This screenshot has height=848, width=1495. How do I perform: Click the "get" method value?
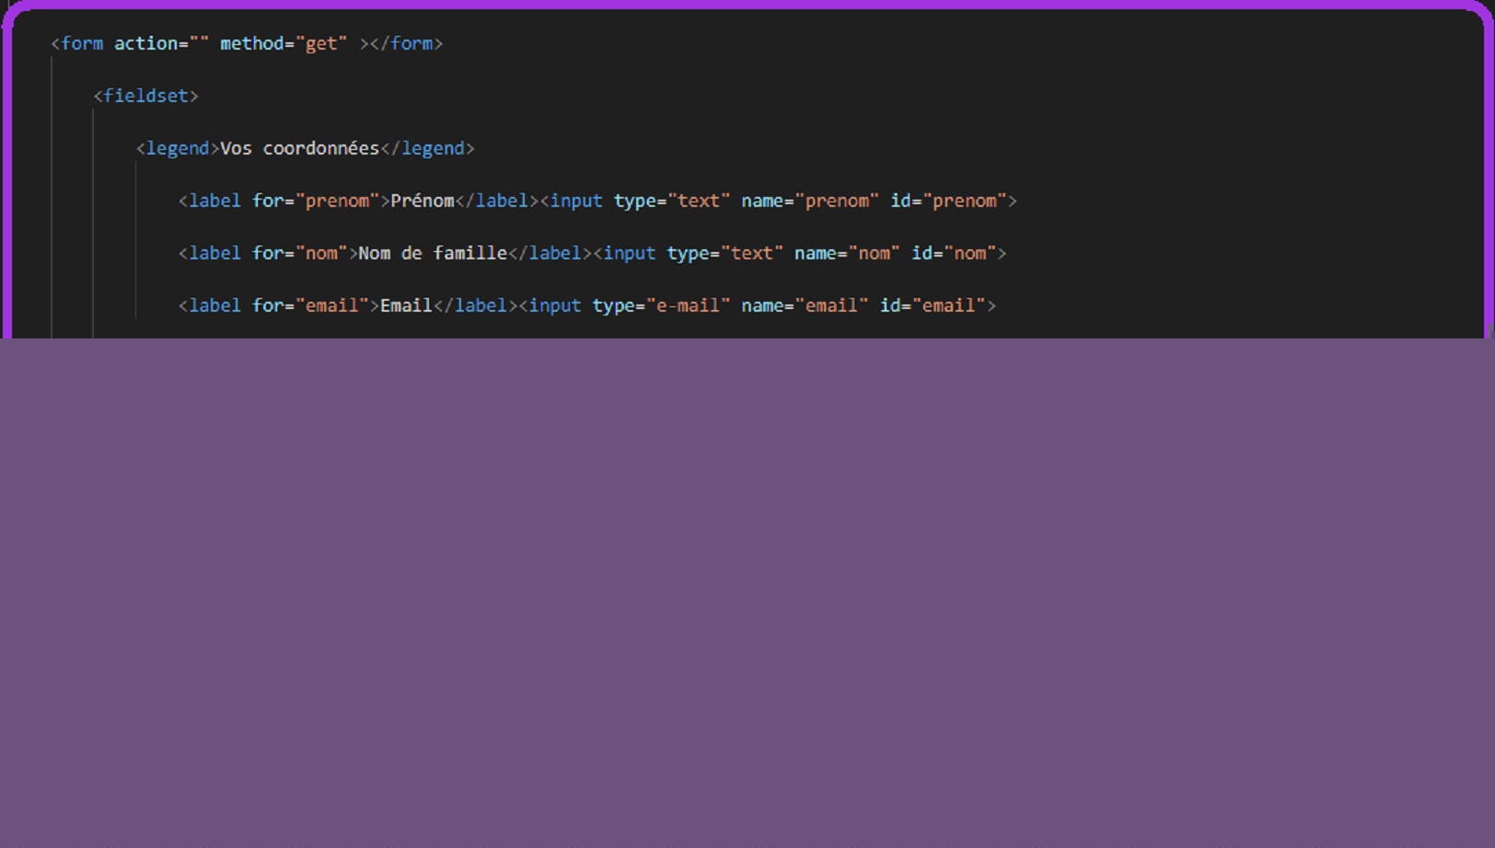(x=321, y=43)
